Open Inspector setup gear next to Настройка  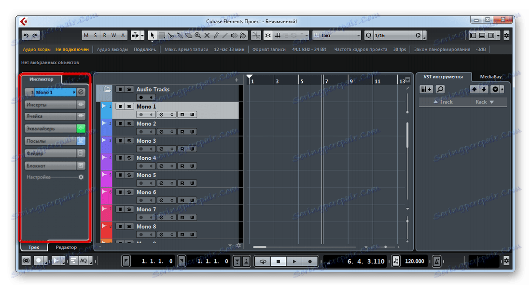point(81,177)
